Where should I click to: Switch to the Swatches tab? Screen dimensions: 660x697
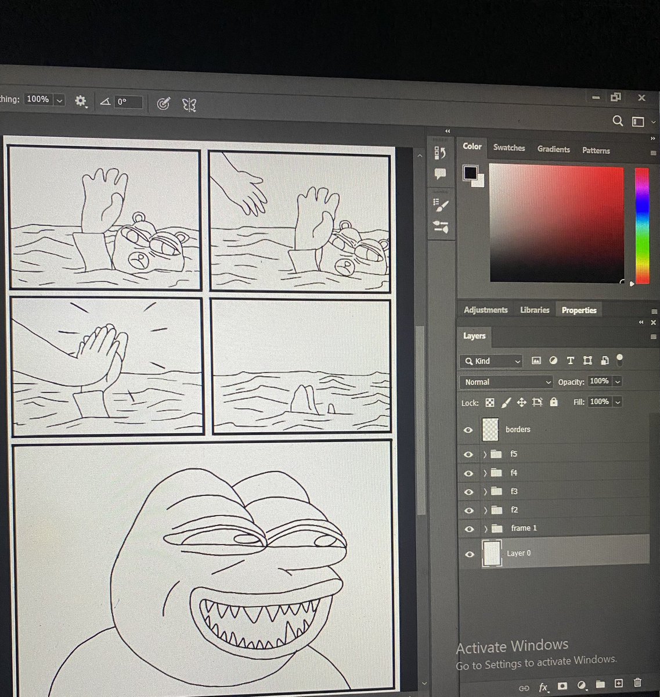509,148
